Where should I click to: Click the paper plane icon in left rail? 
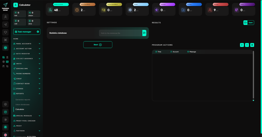5,24
